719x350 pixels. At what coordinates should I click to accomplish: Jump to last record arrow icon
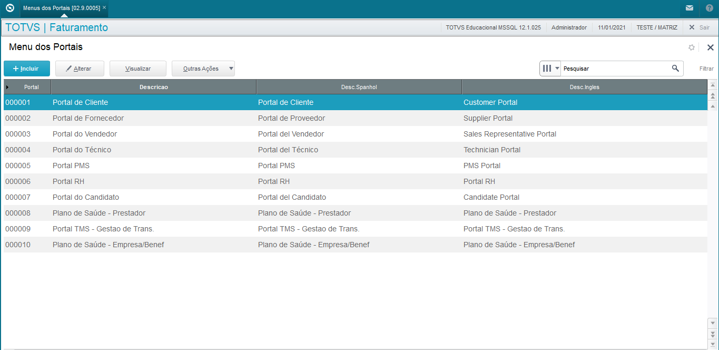713,344
